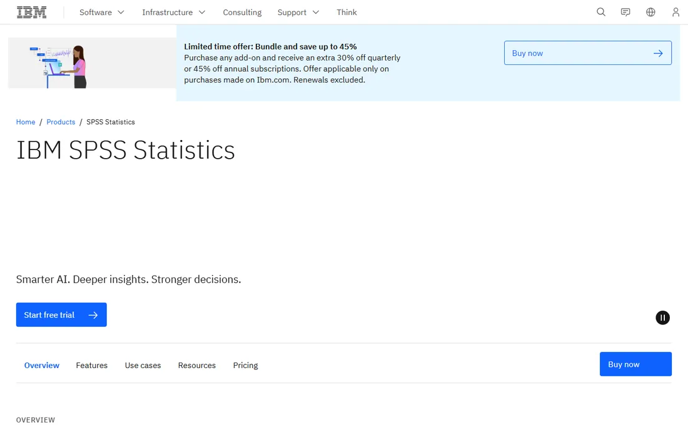The image size is (688, 430).
Task: Click the banner illustration of woman at desk
Action: pos(92,62)
